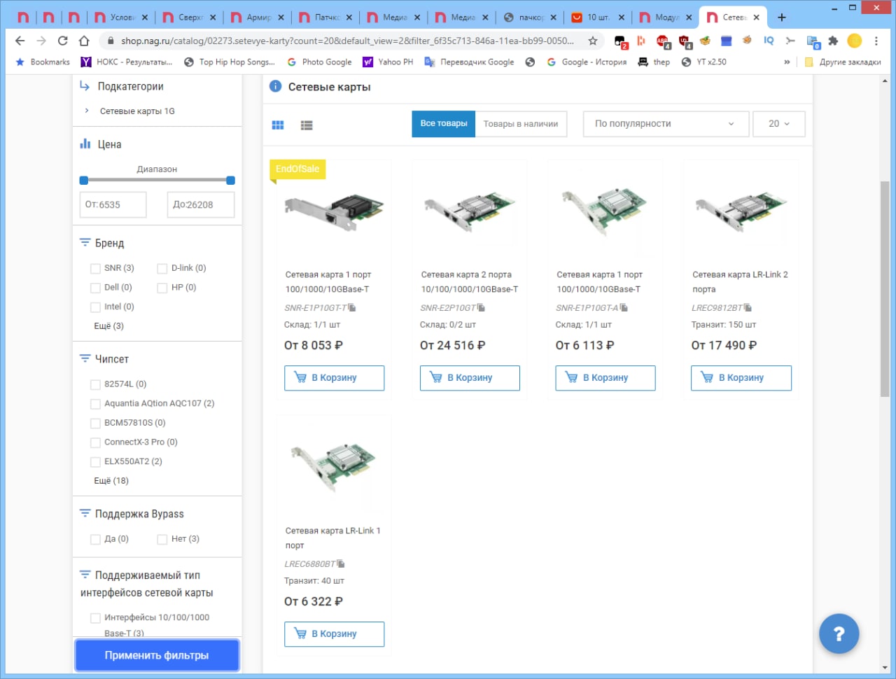
Task: Copy article code SNR-E2P10GT
Action: pyautogui.click(x=481, y=307)
